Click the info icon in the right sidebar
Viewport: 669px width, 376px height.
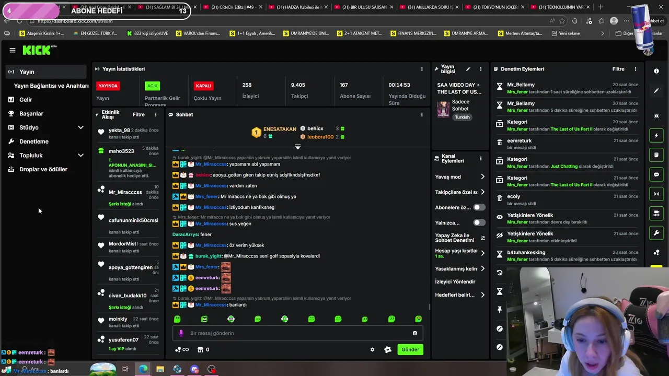pos(656,71)
